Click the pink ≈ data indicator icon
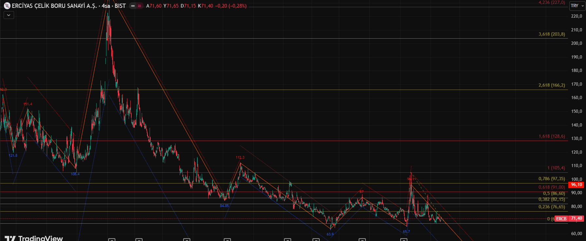Viewport: 586px width, 241px height. click(139, 6)
